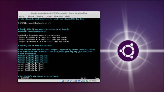The height and width of the screenshot is (92, 164).
Task: Open the network adapters indicator icon
Action: point(68,81)
